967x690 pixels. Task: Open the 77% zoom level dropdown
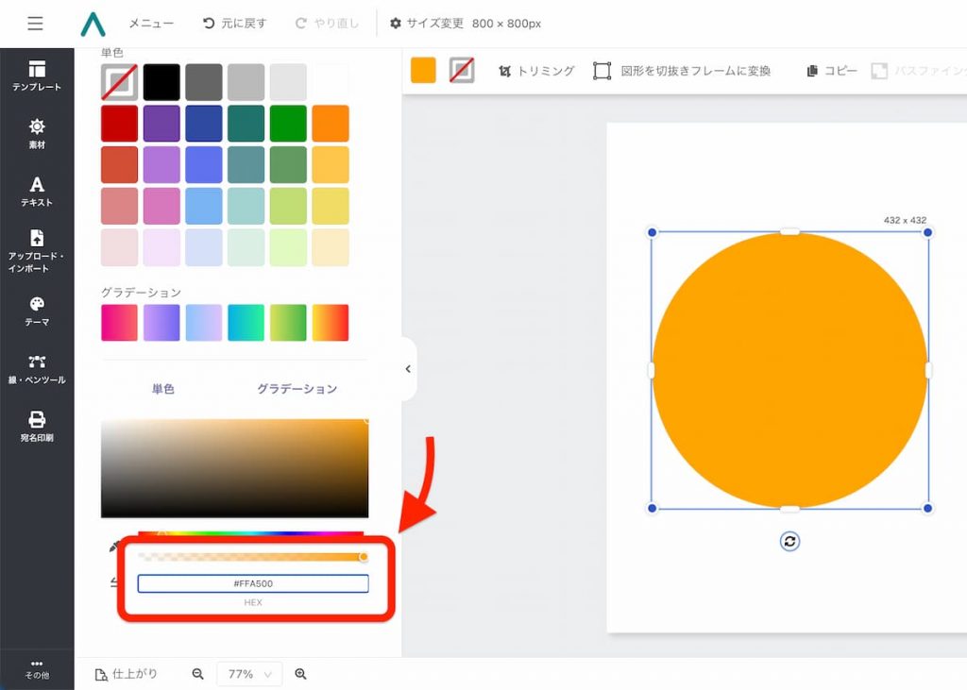[x=249, y=674]
